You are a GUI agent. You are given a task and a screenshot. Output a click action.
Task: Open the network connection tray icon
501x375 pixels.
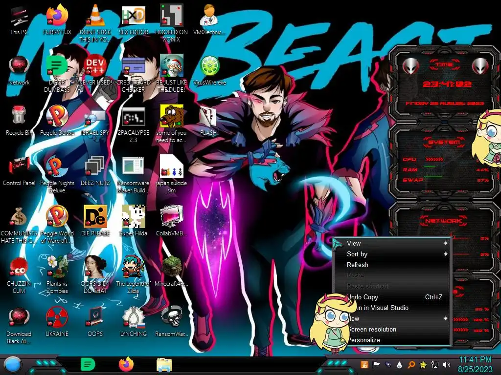tap(435, 364)
